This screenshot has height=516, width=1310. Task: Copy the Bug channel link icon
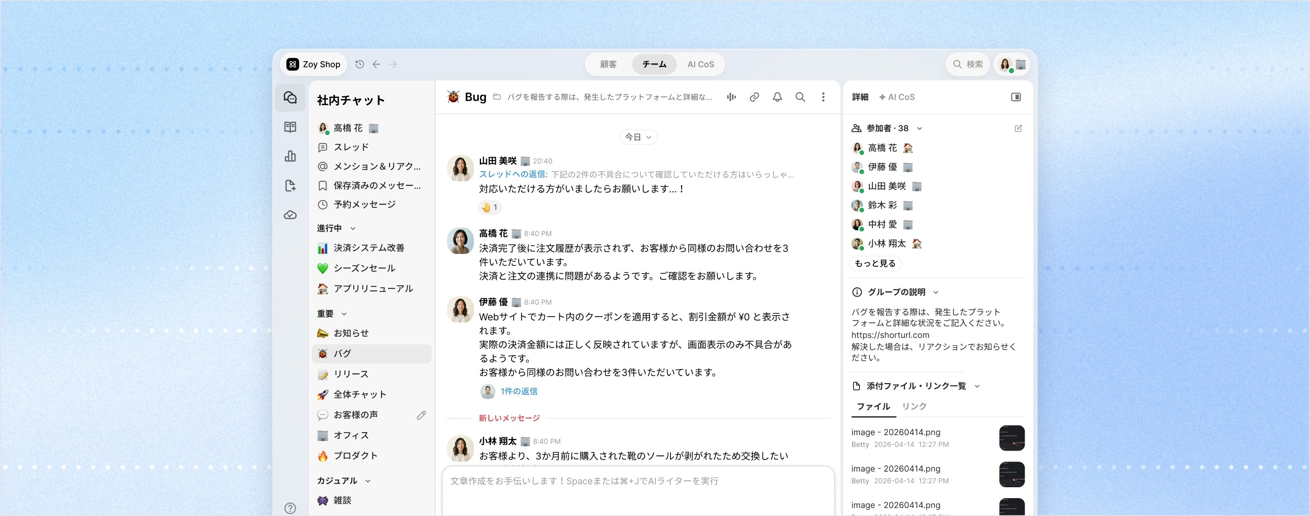755,97
